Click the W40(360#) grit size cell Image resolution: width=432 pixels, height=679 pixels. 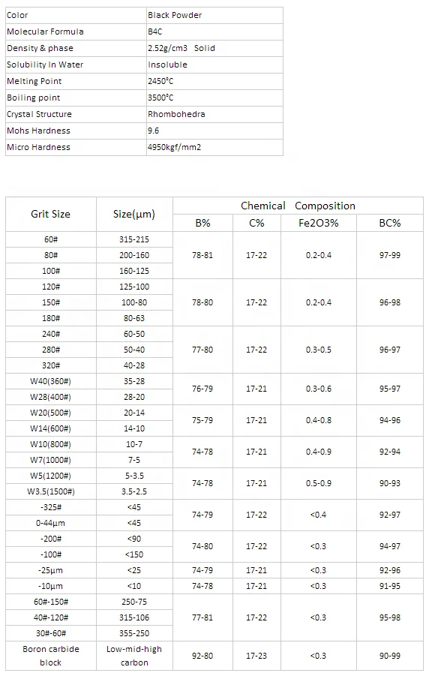[51, 381]
